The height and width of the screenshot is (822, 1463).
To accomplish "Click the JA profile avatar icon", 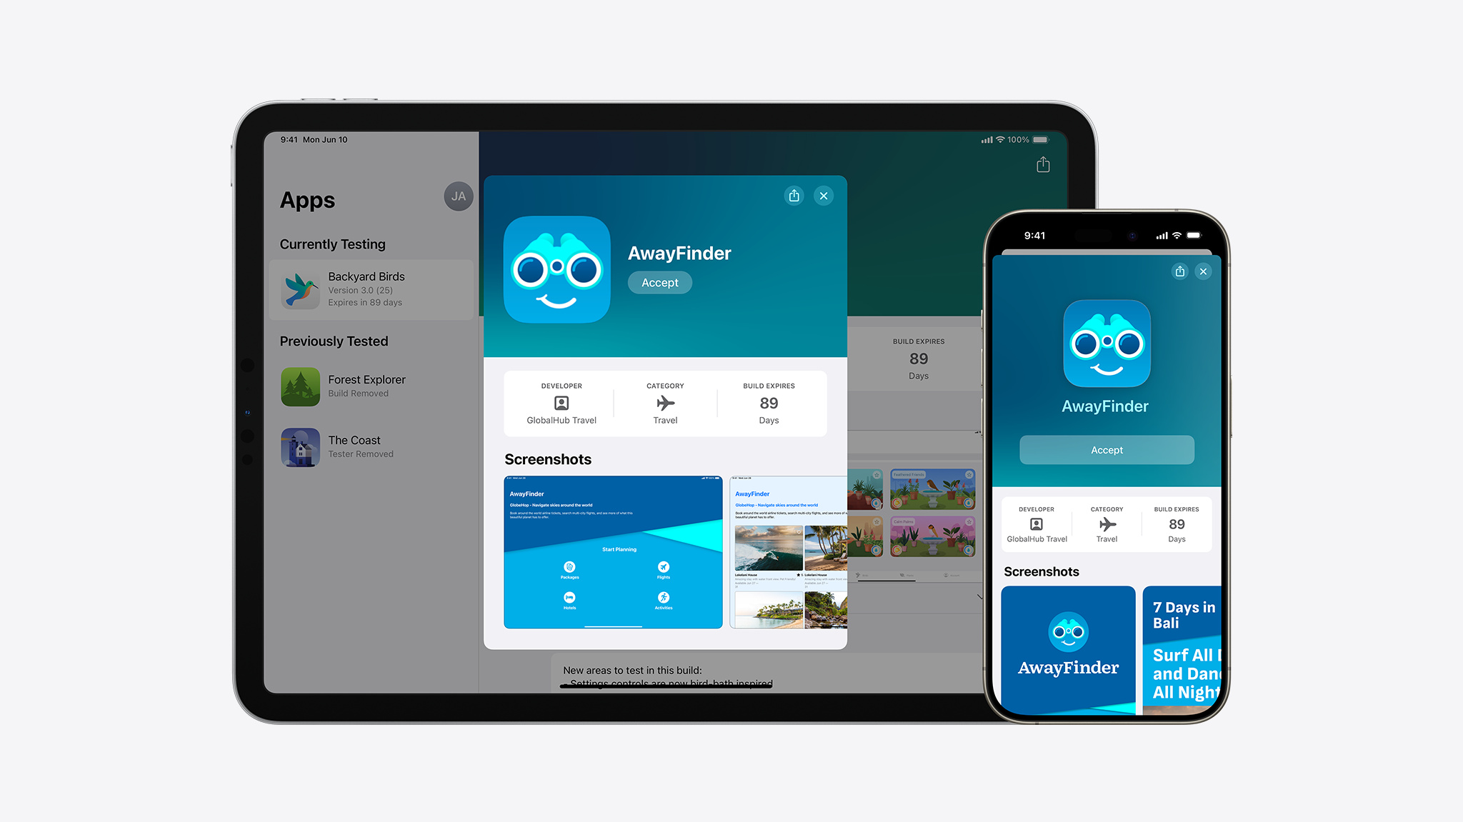I will point(459,196).
